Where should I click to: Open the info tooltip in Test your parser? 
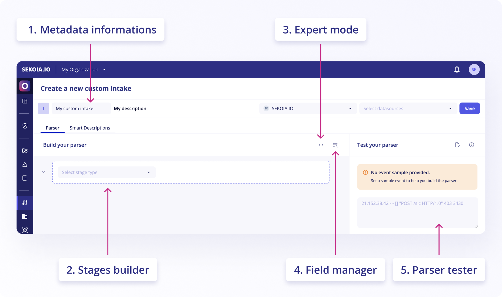(x=472, y=145)
